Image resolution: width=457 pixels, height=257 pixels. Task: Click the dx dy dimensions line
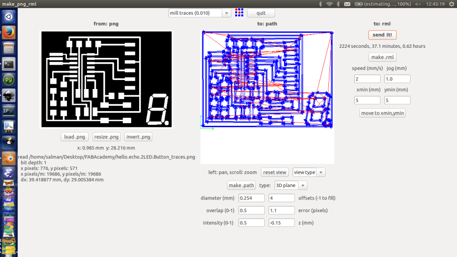click(x=62, y=179)
